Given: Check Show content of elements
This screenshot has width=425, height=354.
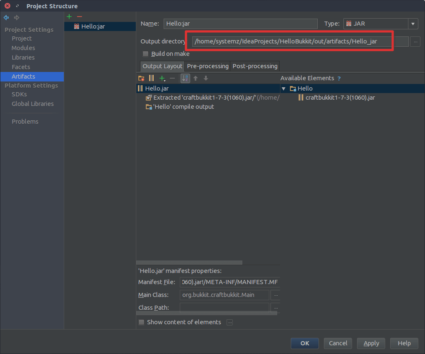Looking at the screenshot, I should [x=142, y=322].
